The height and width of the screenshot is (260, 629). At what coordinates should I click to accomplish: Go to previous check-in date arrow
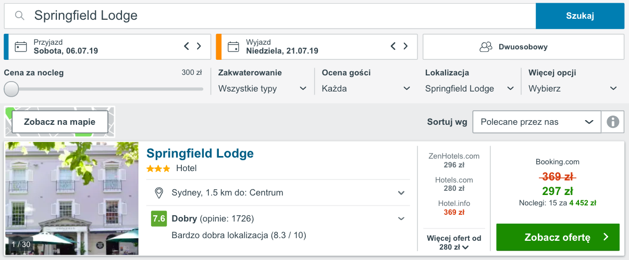click(187, 46)
